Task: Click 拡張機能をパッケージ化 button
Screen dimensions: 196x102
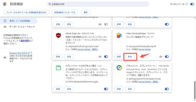Action: coord(65,12)
